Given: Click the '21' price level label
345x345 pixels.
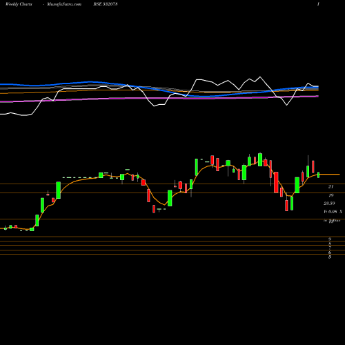Looking at the screenshot, I should click(331, 187).
